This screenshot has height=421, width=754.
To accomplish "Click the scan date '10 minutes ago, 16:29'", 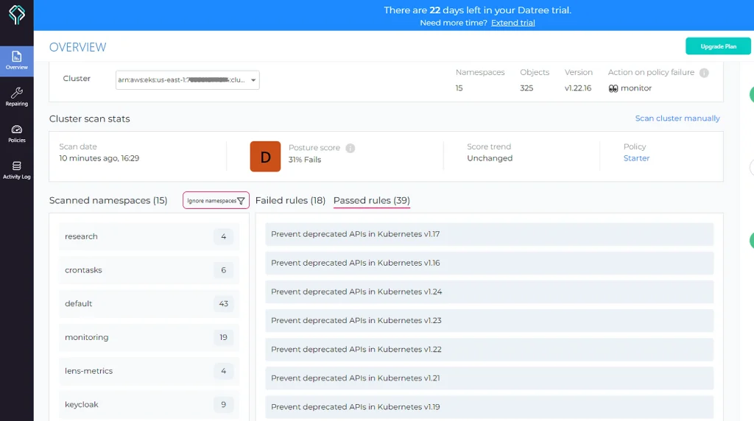I will pyautogui.click(x=99, y=158).
